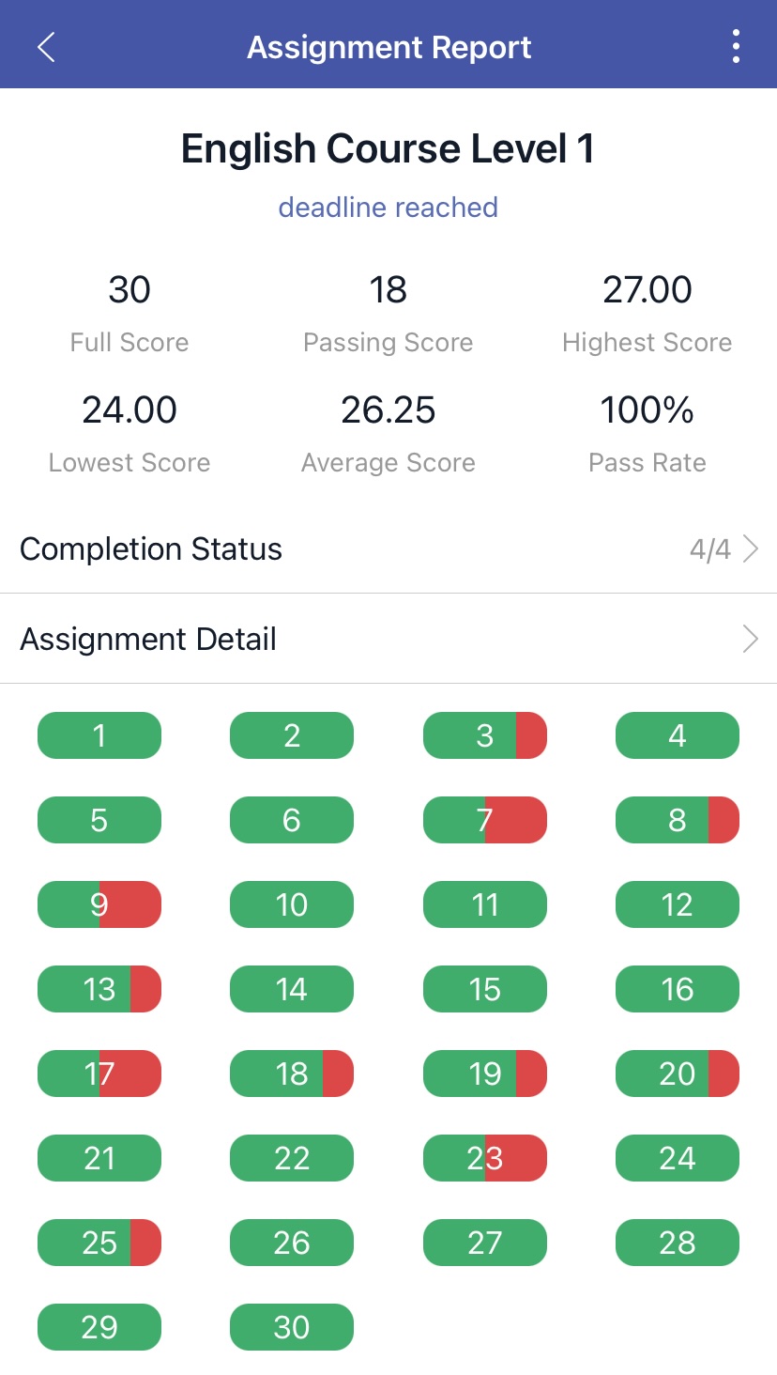777x1375 pixels.
Task: Tap question 7 half-red pill
Action: tap(485, 820)
